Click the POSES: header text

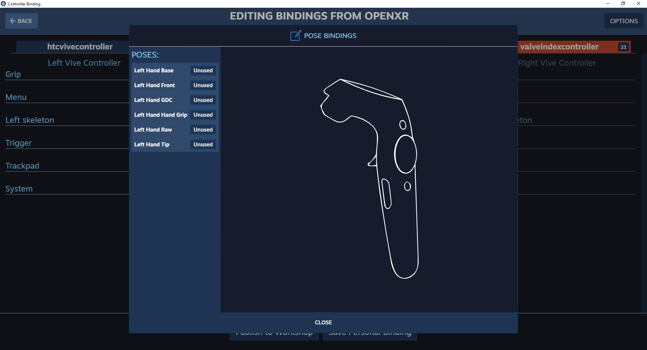145,55
